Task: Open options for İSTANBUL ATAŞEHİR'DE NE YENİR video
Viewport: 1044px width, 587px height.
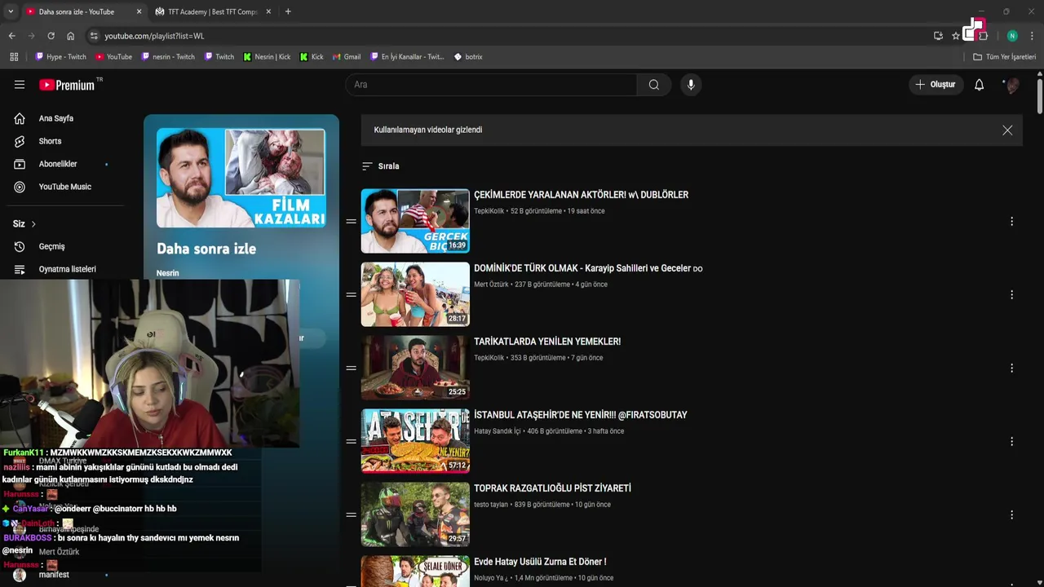Action: tap(1011, 442)
